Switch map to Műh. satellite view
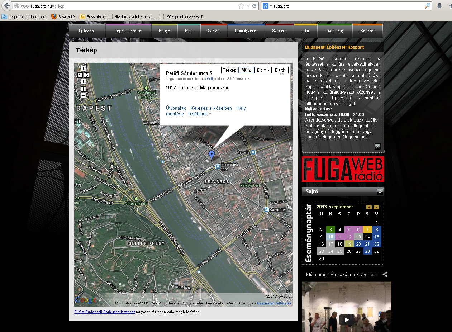 (x=246, y=70)
